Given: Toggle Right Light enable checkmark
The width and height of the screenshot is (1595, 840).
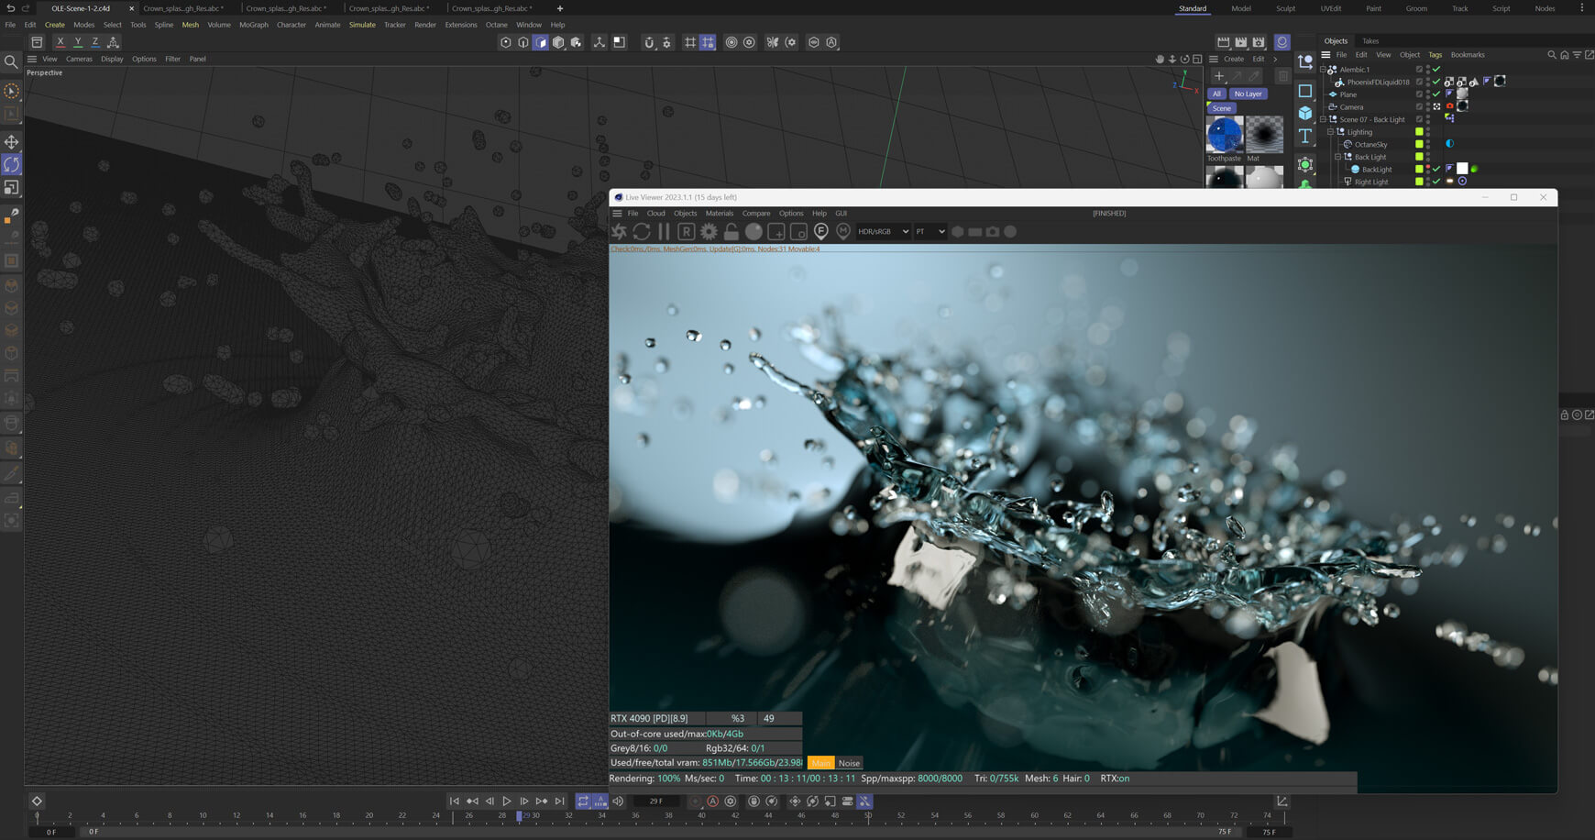Looking at the screenshot, I should click(1436, 182).
